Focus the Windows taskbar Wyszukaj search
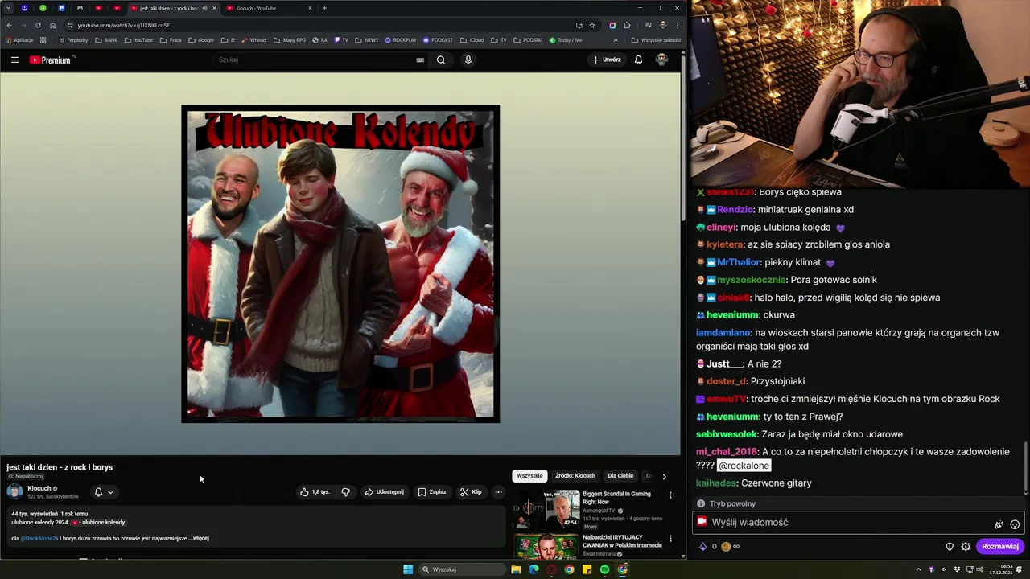 point(461,569)
